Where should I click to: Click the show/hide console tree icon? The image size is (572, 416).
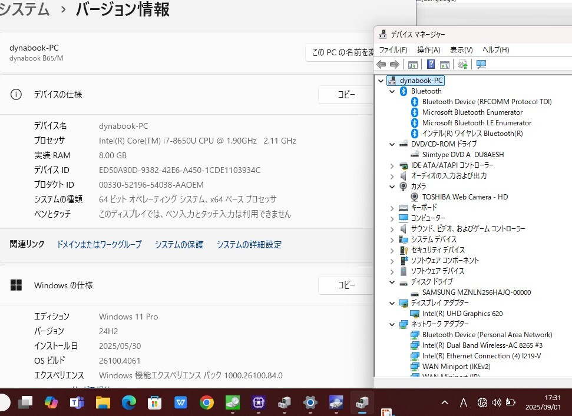[x=413, y=64]
